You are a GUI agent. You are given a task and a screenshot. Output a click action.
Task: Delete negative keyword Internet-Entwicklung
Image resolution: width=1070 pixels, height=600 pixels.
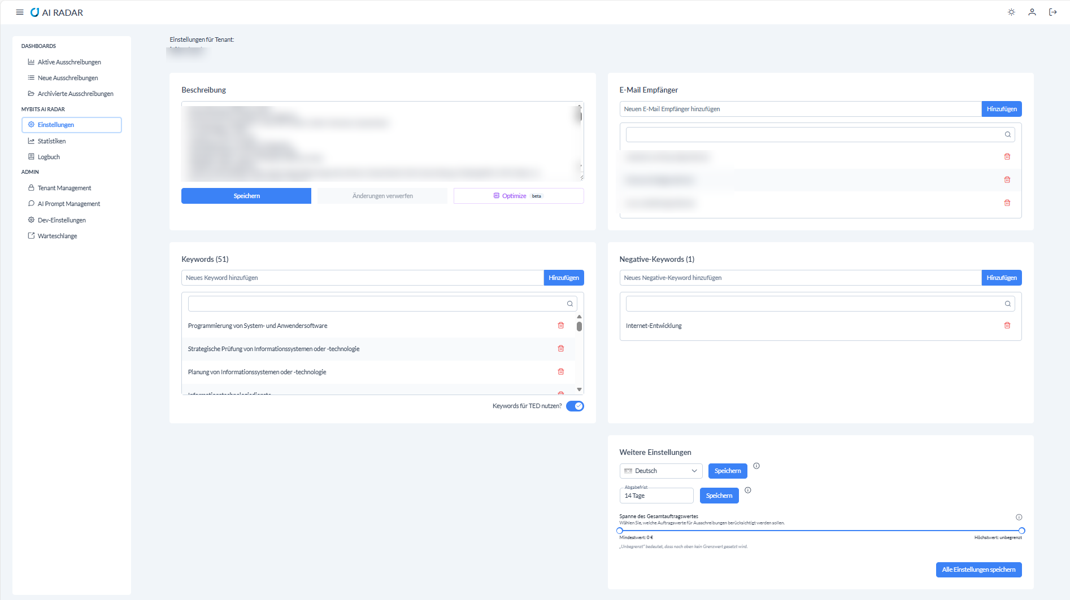tap(1007, 326)
